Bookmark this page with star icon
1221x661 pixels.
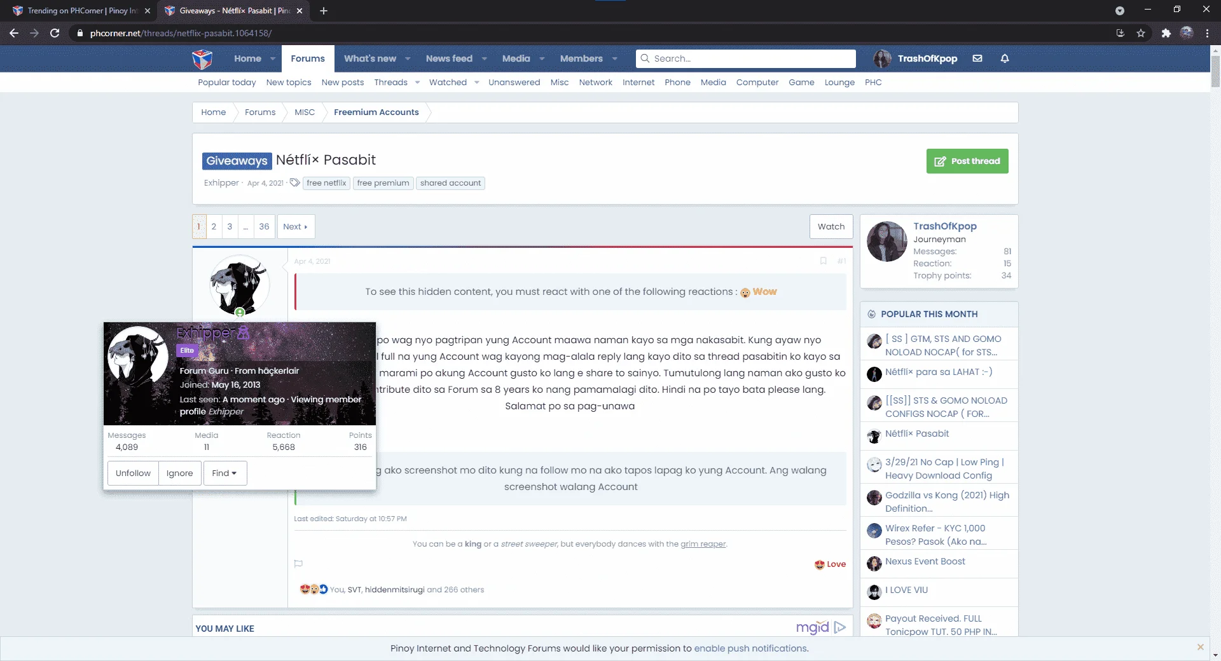coord(1141,33)
